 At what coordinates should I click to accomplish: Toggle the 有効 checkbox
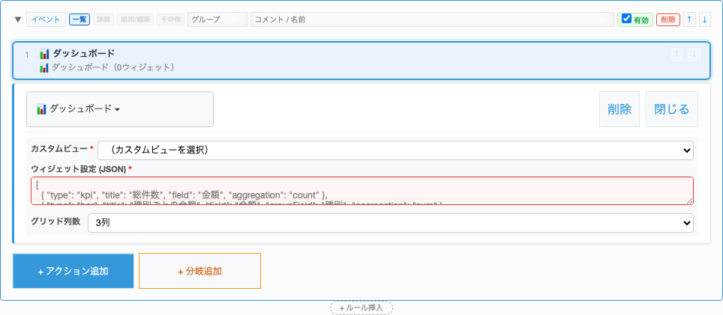[x=626, y=19]
